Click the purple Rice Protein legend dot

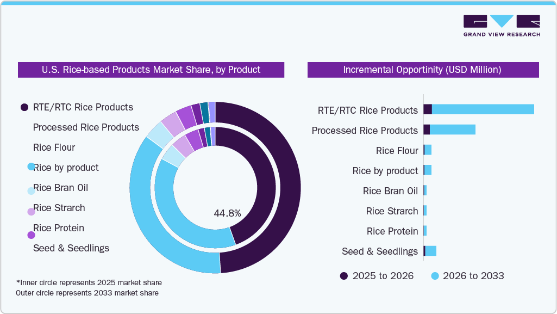pyautogui.click(x=32, y=235)
